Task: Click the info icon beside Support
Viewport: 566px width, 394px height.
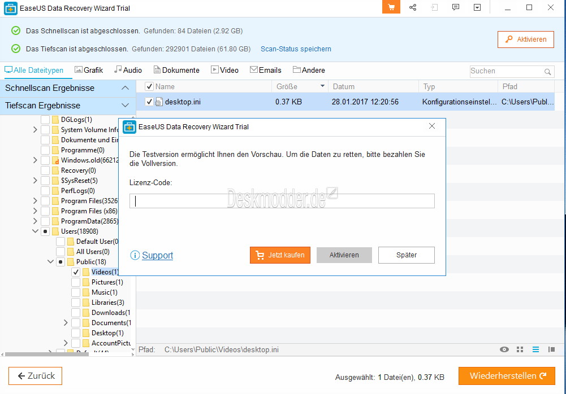Action: coord(135,255)
